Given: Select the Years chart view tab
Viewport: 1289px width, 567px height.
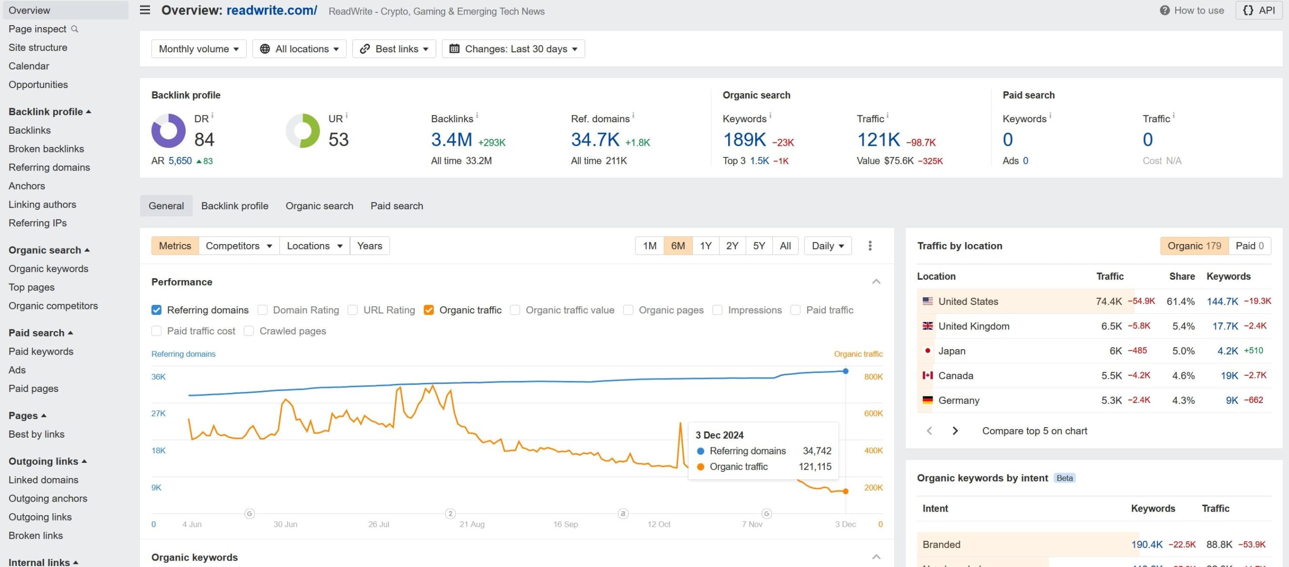Looking at the screenshot, I should click(x=370, y=246).
